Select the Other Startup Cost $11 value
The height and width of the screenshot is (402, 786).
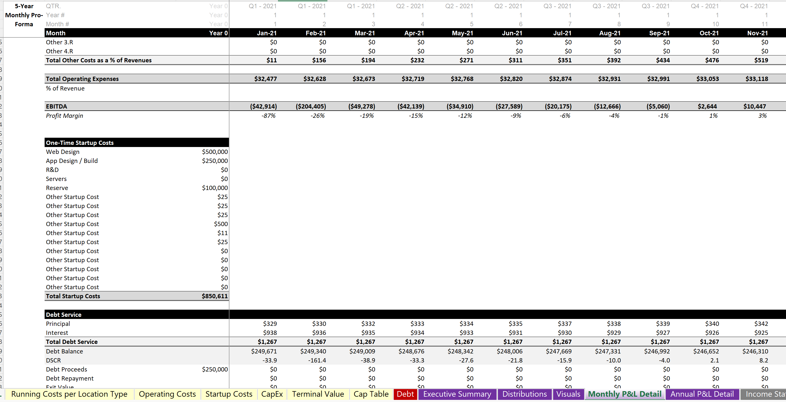coord(223,233)
